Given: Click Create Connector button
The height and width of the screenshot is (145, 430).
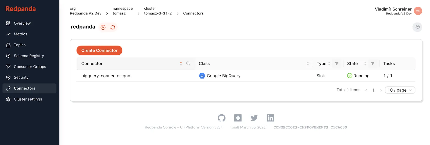Looking at the screenshot, I should tap(99, 50).
